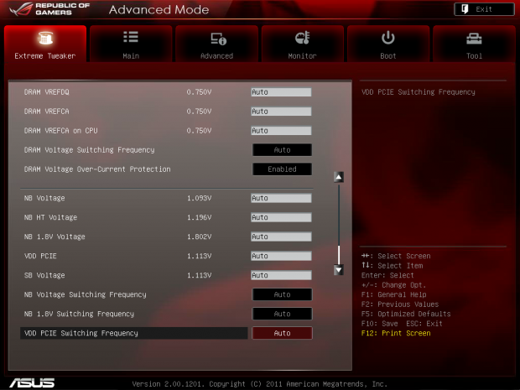The image size is (520, 390).
Task: Click the F1: General Help hint
Action: coord(393,294)
